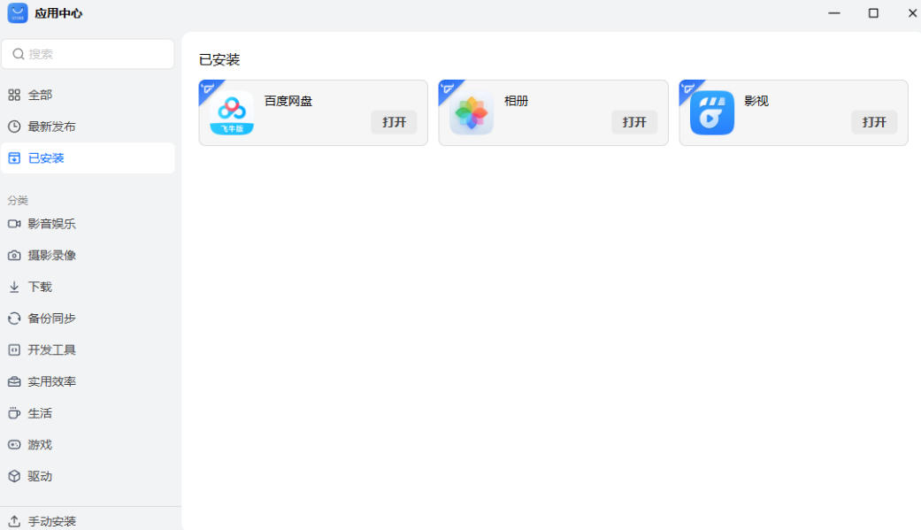921x530 pixels.
Task: Launch 影视 via its 打开 button
Action: click(874, 122)
